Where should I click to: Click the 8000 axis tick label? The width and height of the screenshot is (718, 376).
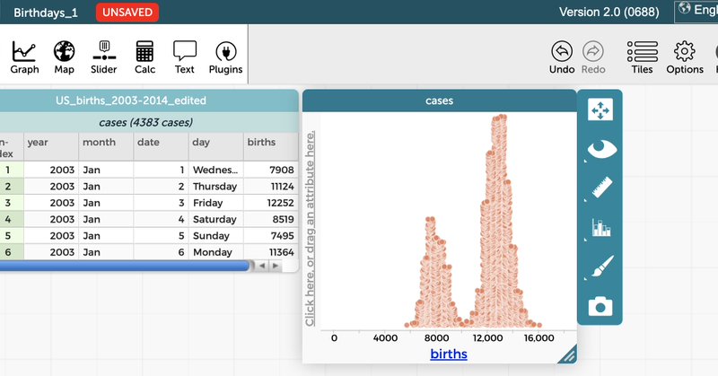click(436, 338)
